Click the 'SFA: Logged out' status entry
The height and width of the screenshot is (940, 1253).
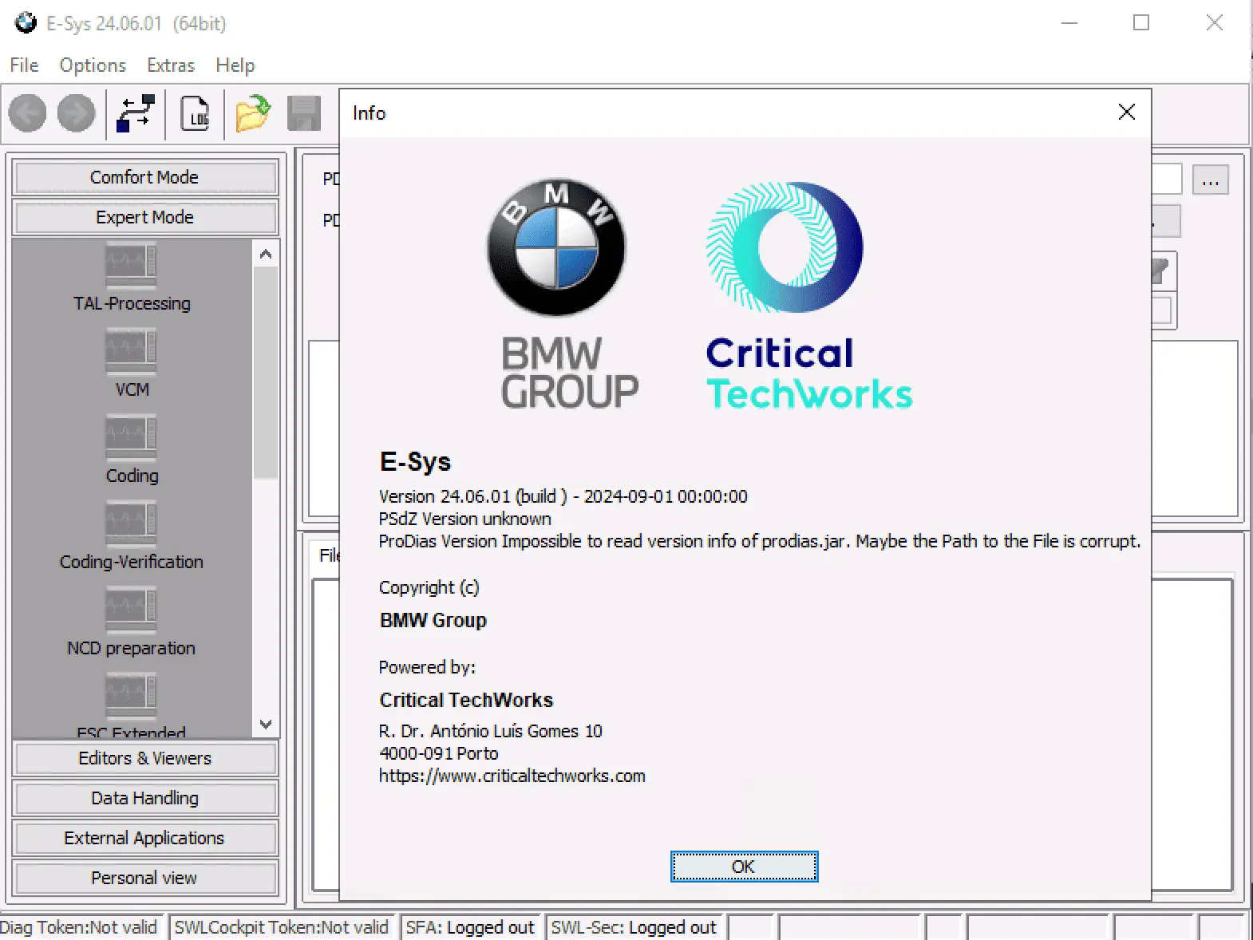470,927
